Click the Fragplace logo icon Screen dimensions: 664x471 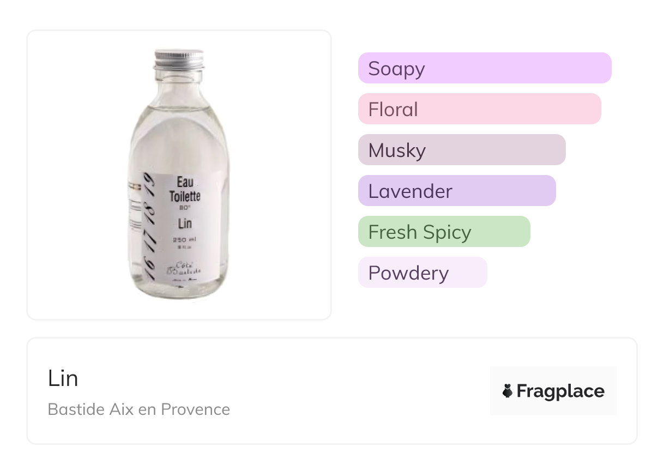[x=508, y=391]
